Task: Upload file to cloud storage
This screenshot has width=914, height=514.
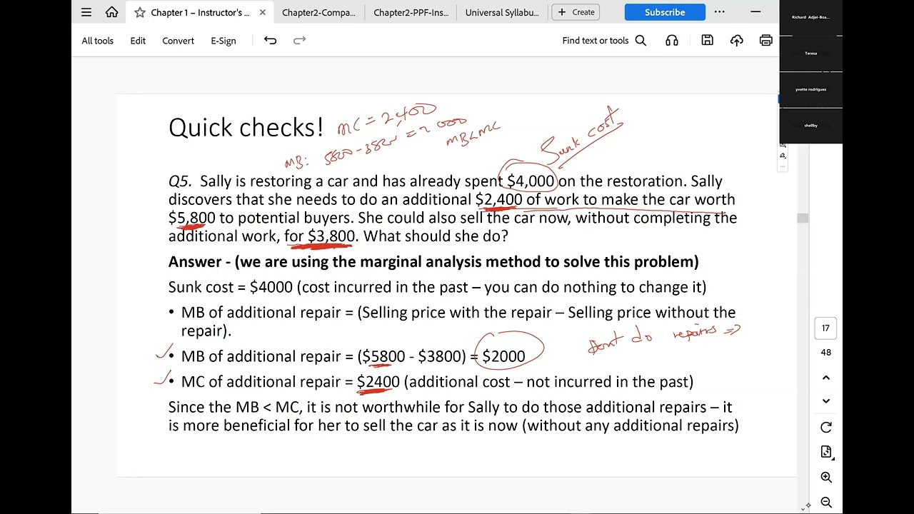Action: point(736,41)
